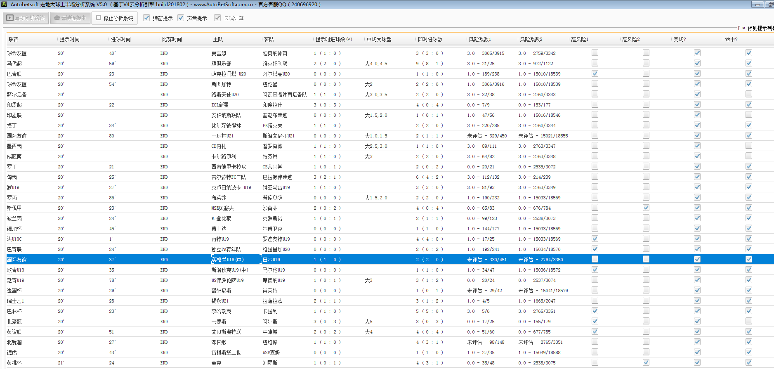Check 高风险1 box in the 夏雷姆 row

click(x=595, y=53)
